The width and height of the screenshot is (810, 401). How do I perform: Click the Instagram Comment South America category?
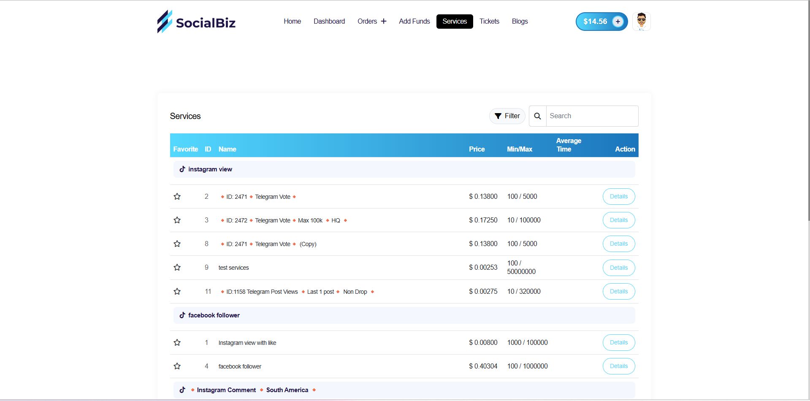404,390
